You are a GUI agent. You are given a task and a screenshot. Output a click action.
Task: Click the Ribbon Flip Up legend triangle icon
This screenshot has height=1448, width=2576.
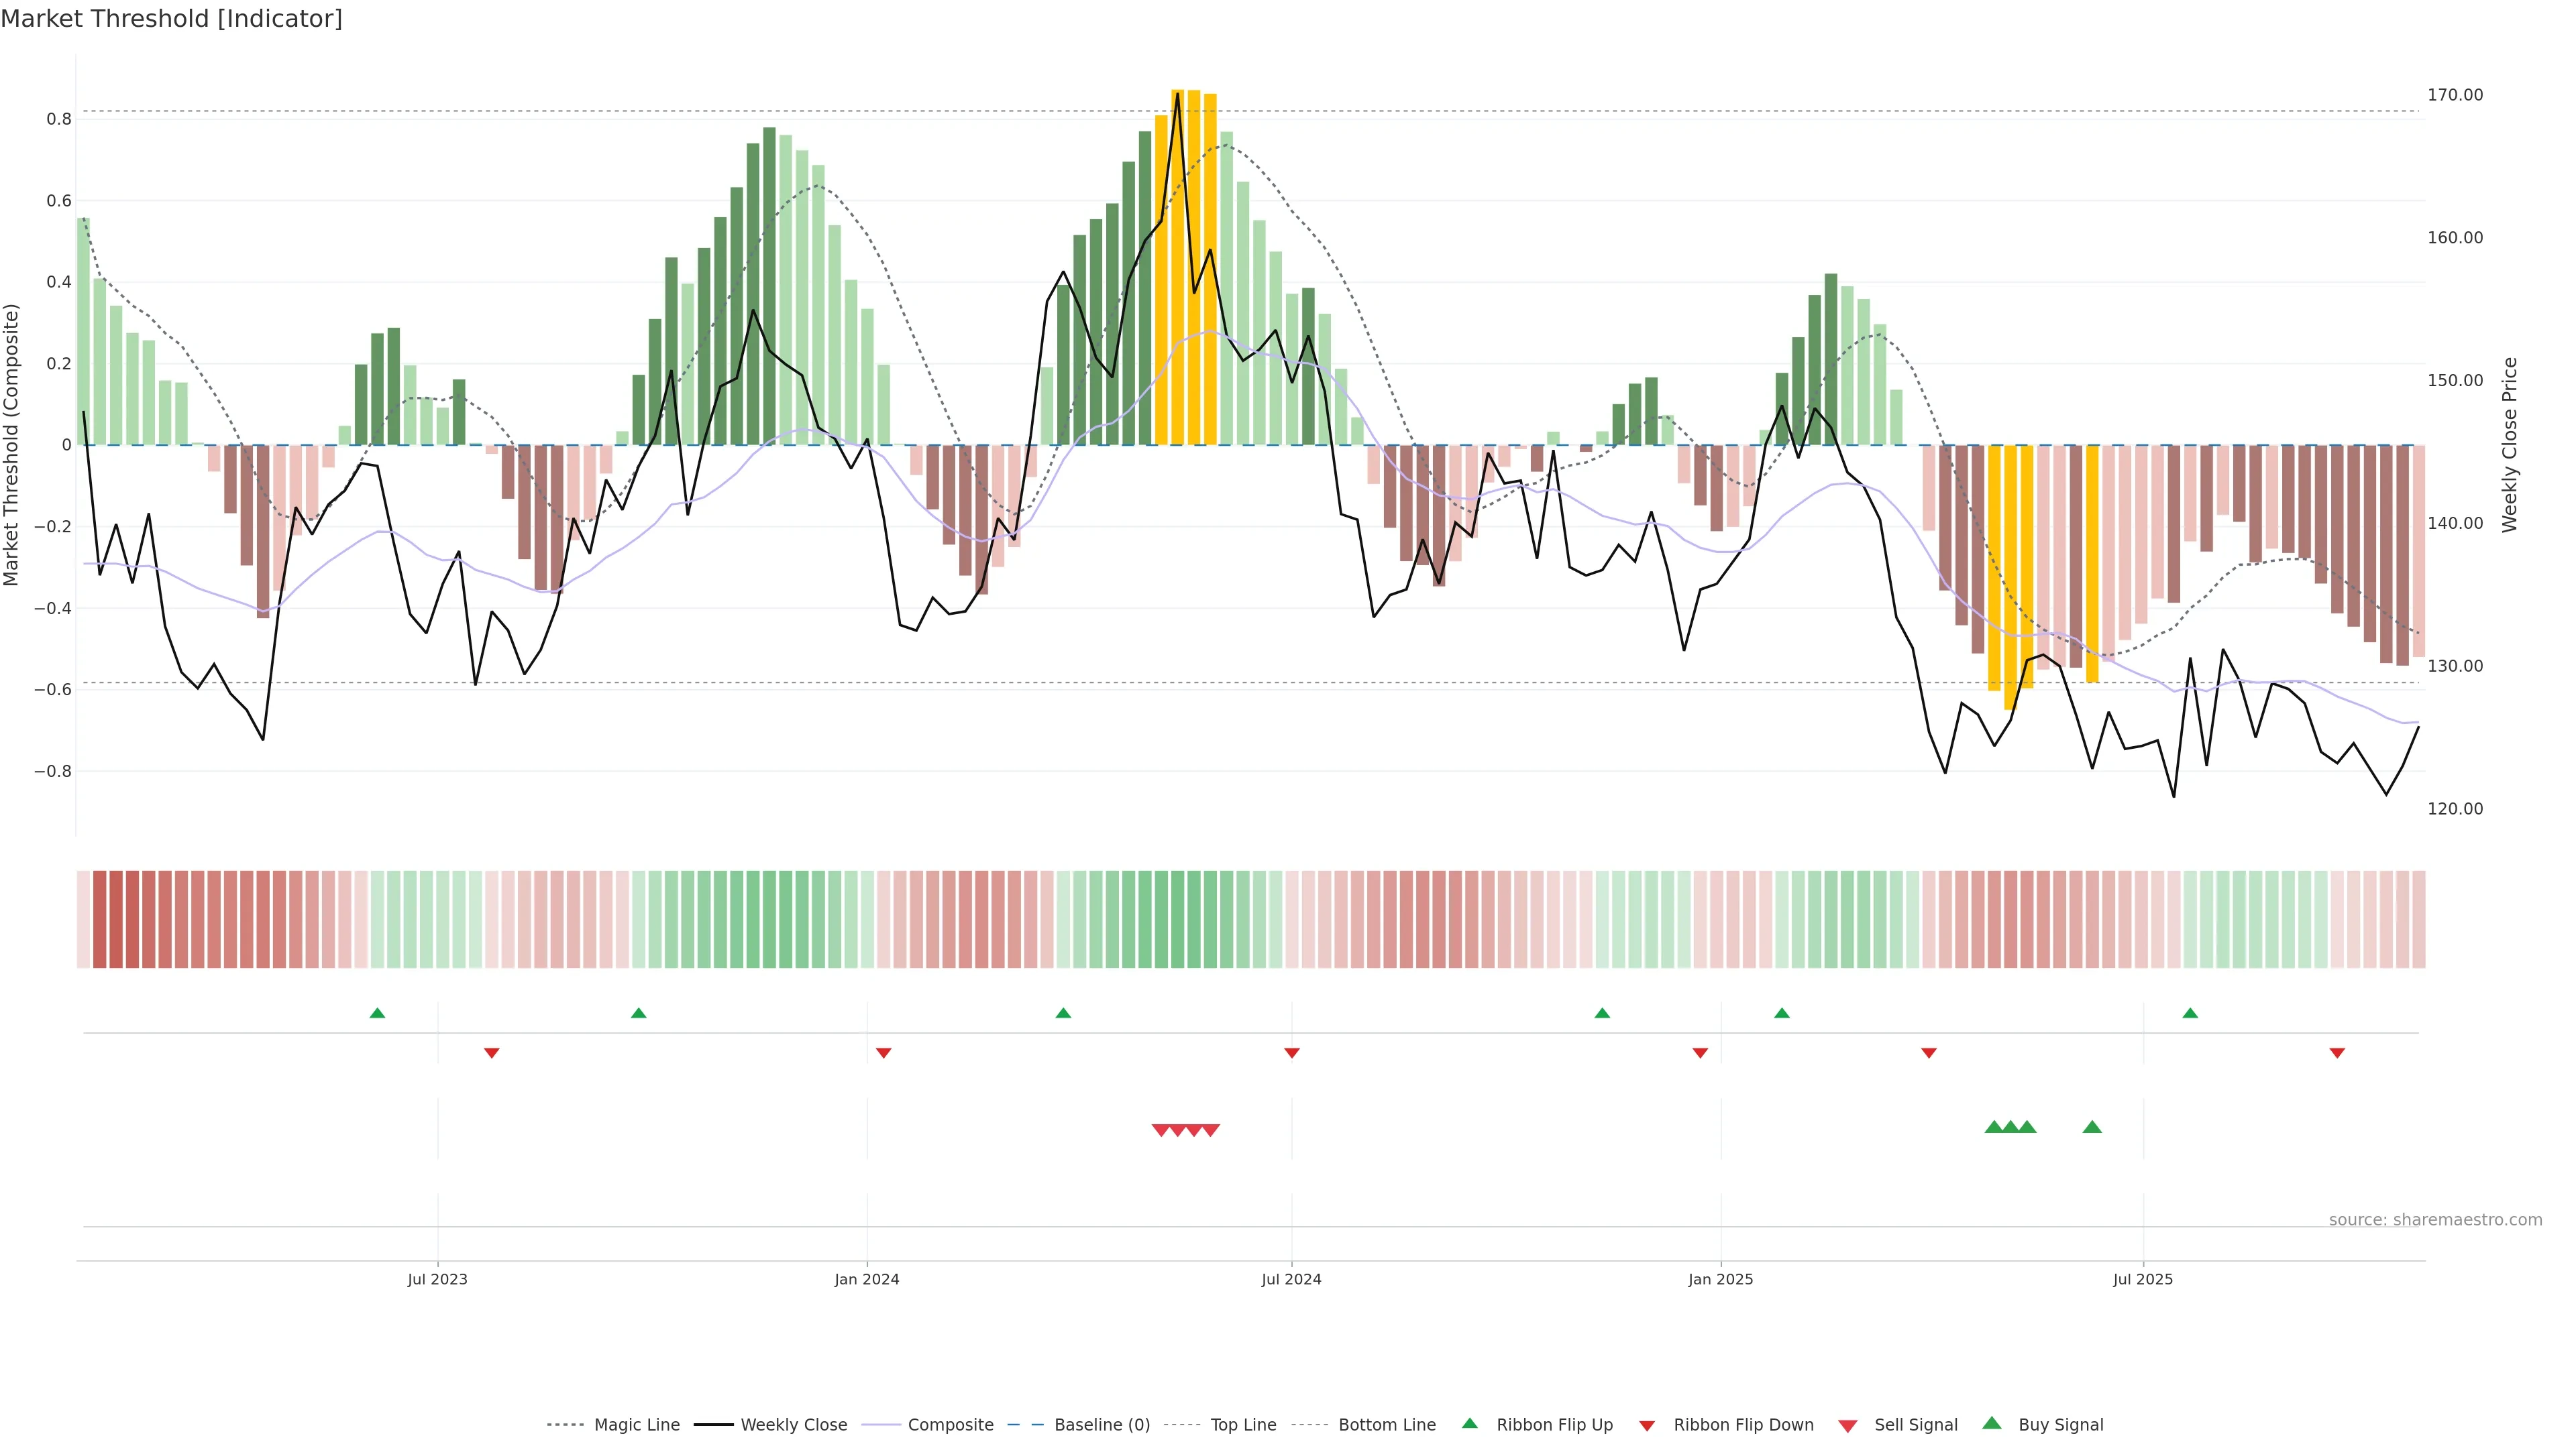coord(1469,1423)
